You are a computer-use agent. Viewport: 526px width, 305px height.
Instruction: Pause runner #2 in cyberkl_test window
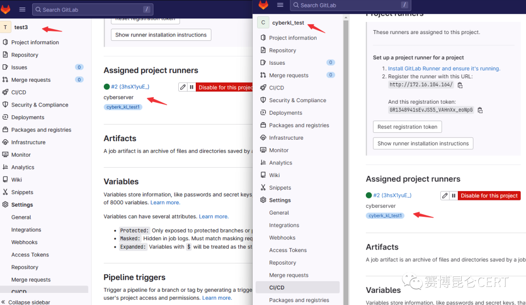[x=453, y=196]
